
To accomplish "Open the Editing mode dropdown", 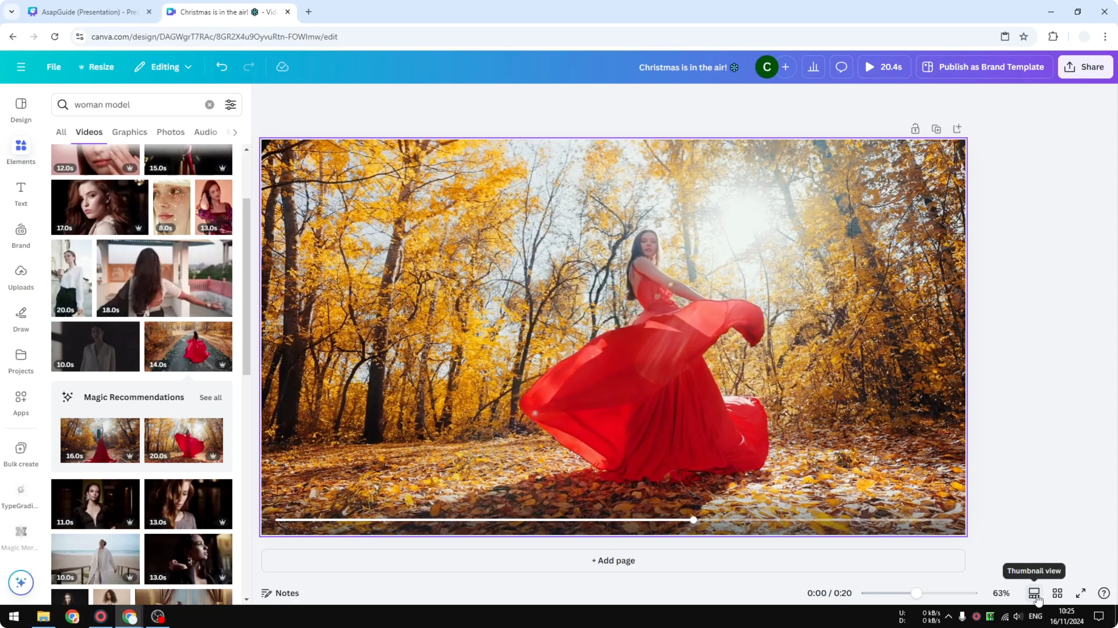I will 163,67.
